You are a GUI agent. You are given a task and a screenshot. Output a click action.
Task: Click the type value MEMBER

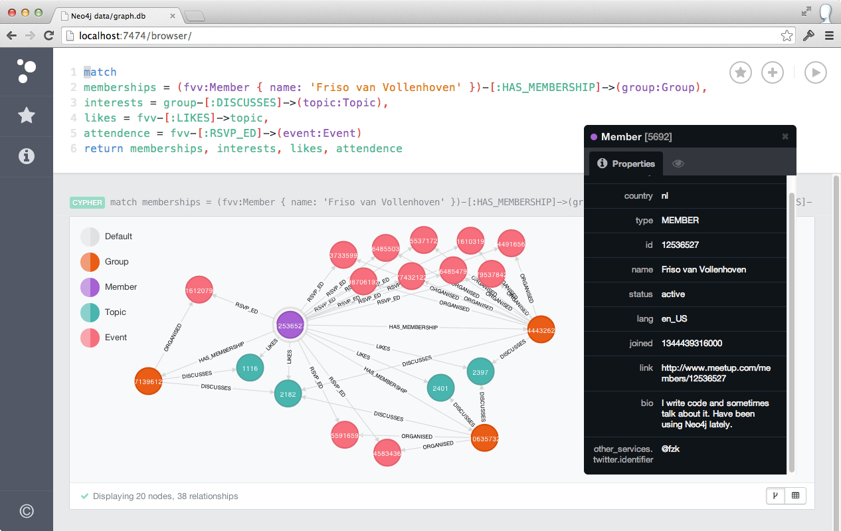(x=680, y=220)
